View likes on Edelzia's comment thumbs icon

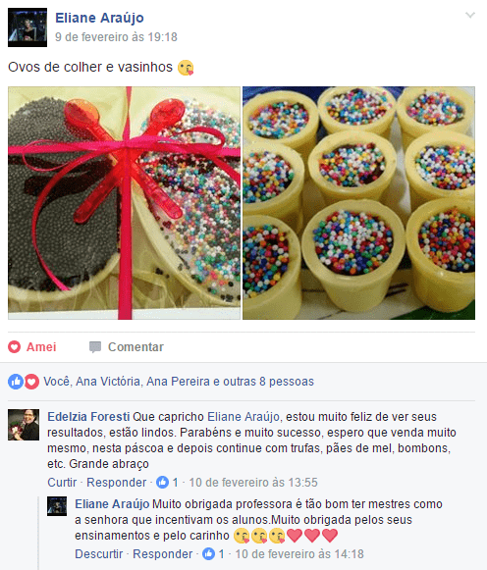(162, 483)
